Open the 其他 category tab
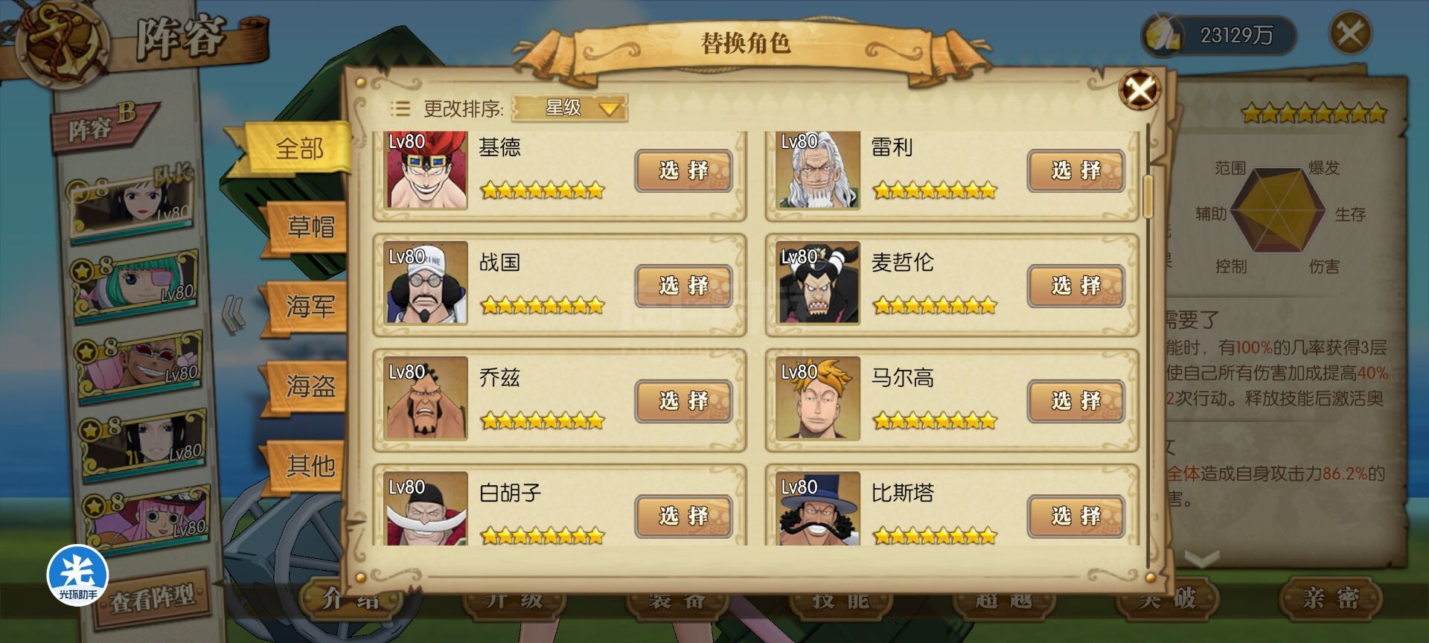This screenshot has height=643, width=1429. (307, 466)
